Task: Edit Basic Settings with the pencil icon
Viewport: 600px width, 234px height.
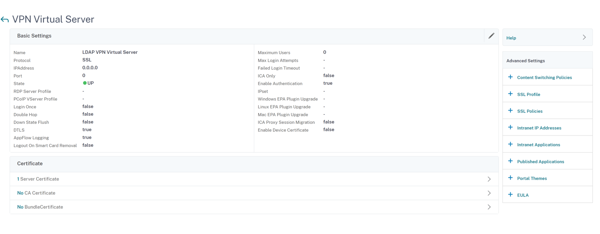Action: (491, 36)
